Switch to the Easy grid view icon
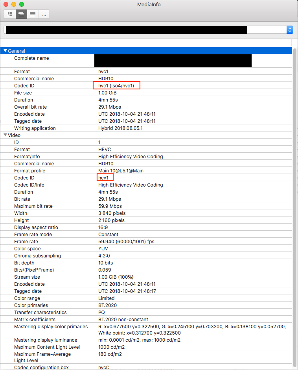The image size is (298, 370). click(x=10, y=14)
